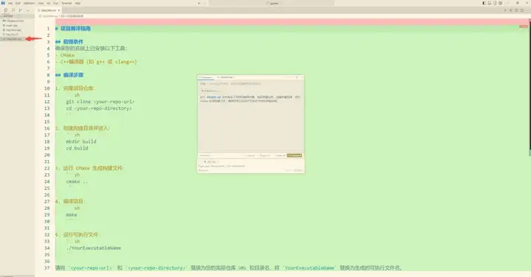Open the README.md file link in chat reply
The image size is (531, 277).
point(214,97)
